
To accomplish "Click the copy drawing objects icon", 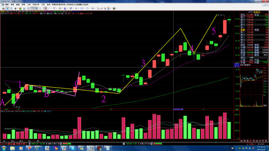I will (x=98, y=8).
